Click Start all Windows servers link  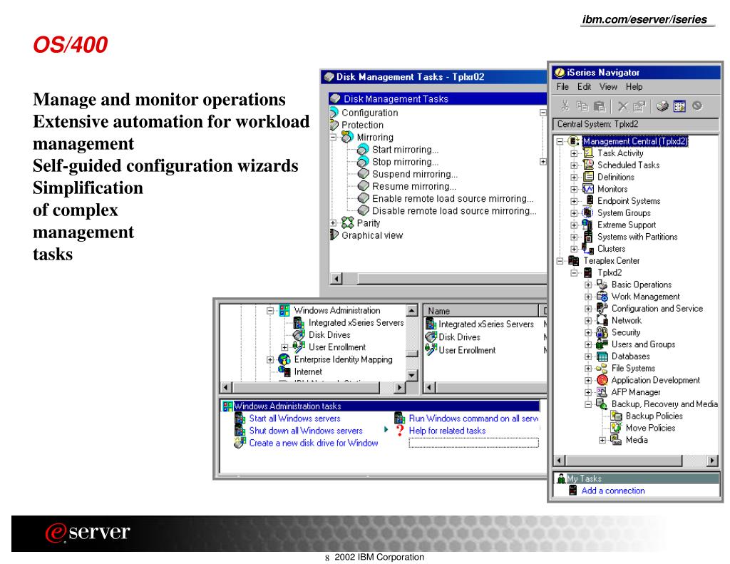pyautogui.click(x=294, y=419)
